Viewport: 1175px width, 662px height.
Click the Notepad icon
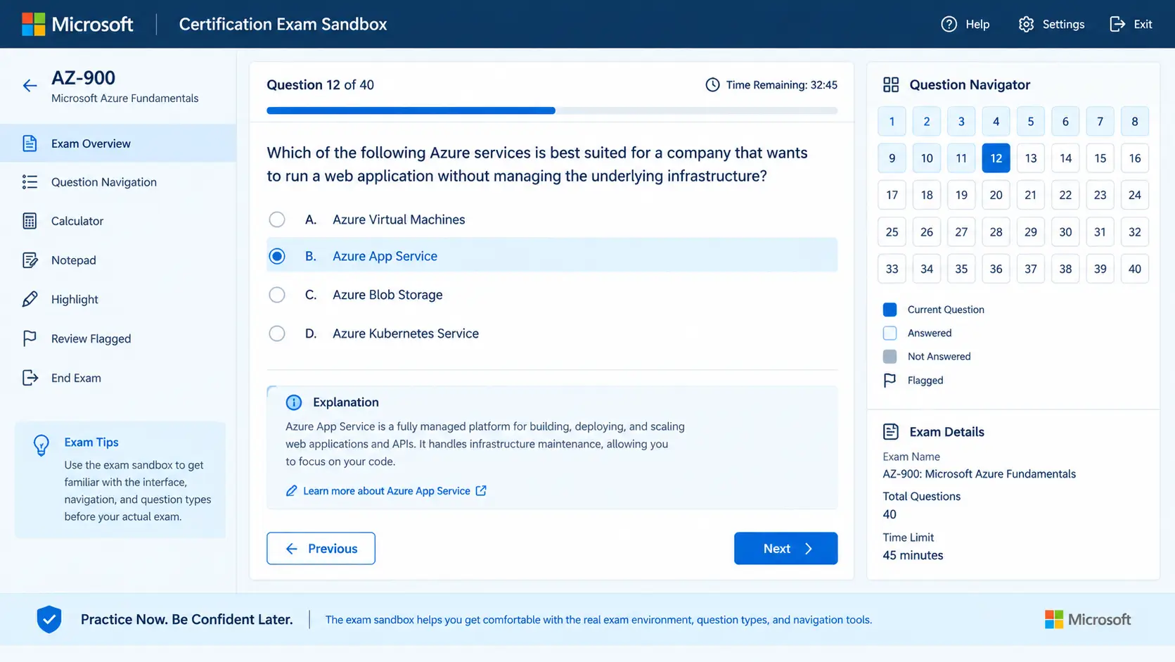pos(30,260)
